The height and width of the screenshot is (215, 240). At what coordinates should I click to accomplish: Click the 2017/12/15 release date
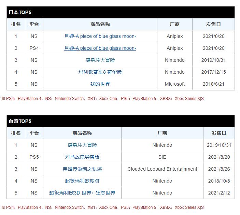[x=213, y=72]
